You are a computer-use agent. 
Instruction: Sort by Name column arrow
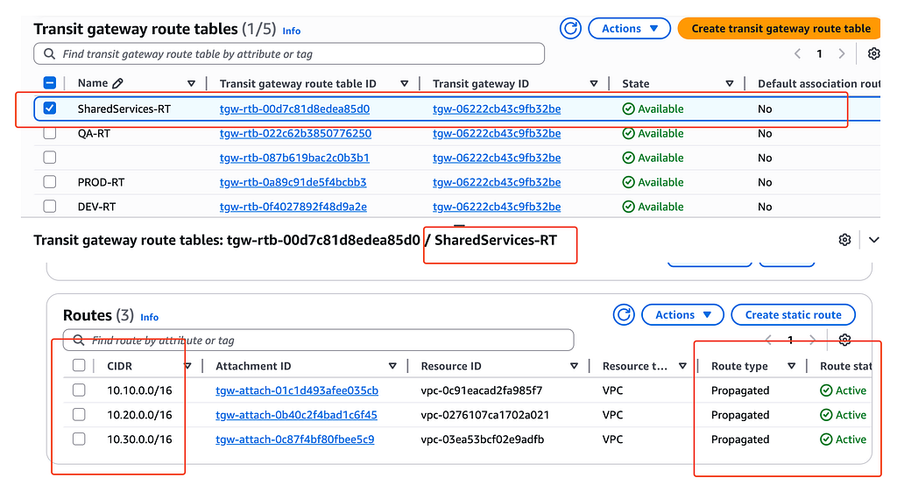coord(191,83)
